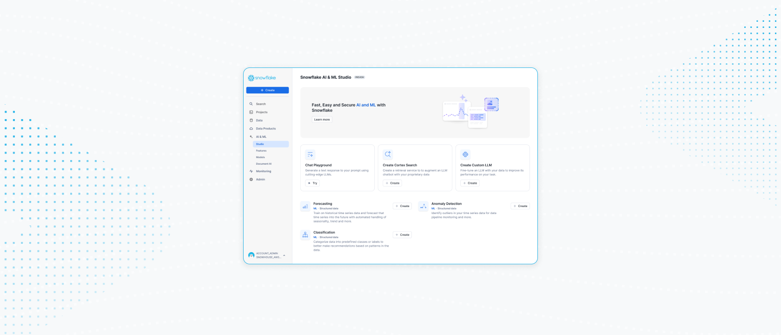The width and height of the screenshot is (781, 335).
Task: Click the Classification hierarchy icon
Action: [305, 235]
